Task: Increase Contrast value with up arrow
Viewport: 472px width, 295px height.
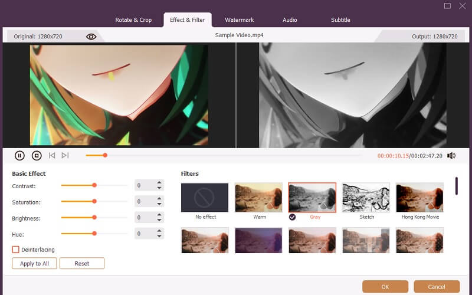Action: tap(159, 183)
